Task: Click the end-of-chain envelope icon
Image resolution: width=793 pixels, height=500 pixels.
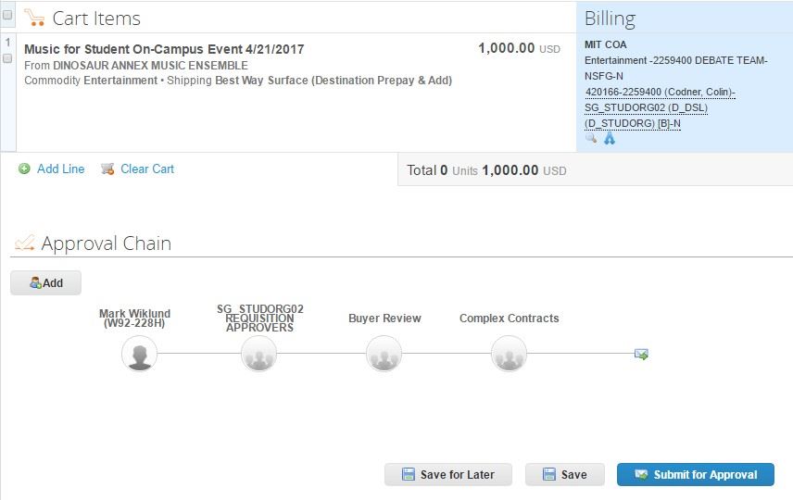Action: (x=641, y=354)
